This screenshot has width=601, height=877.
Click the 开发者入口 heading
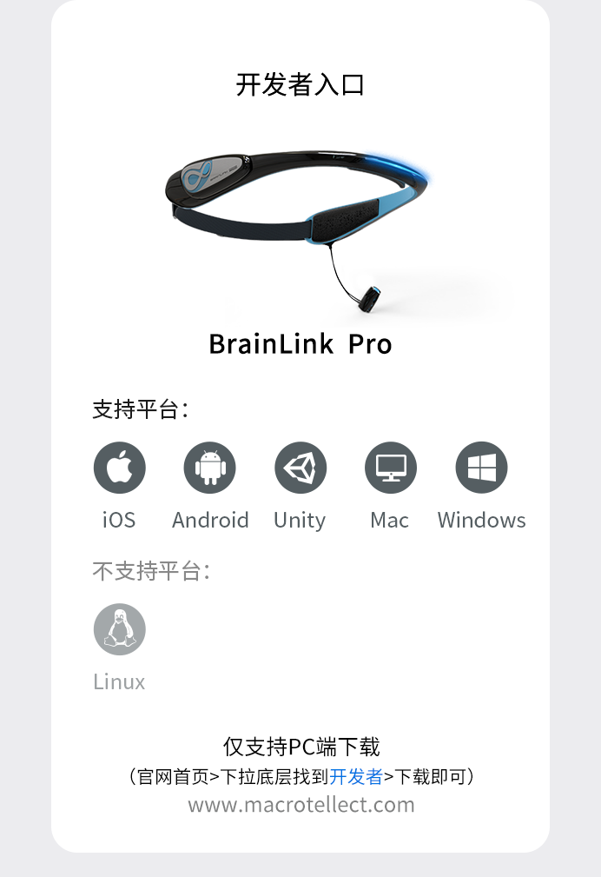300,84
